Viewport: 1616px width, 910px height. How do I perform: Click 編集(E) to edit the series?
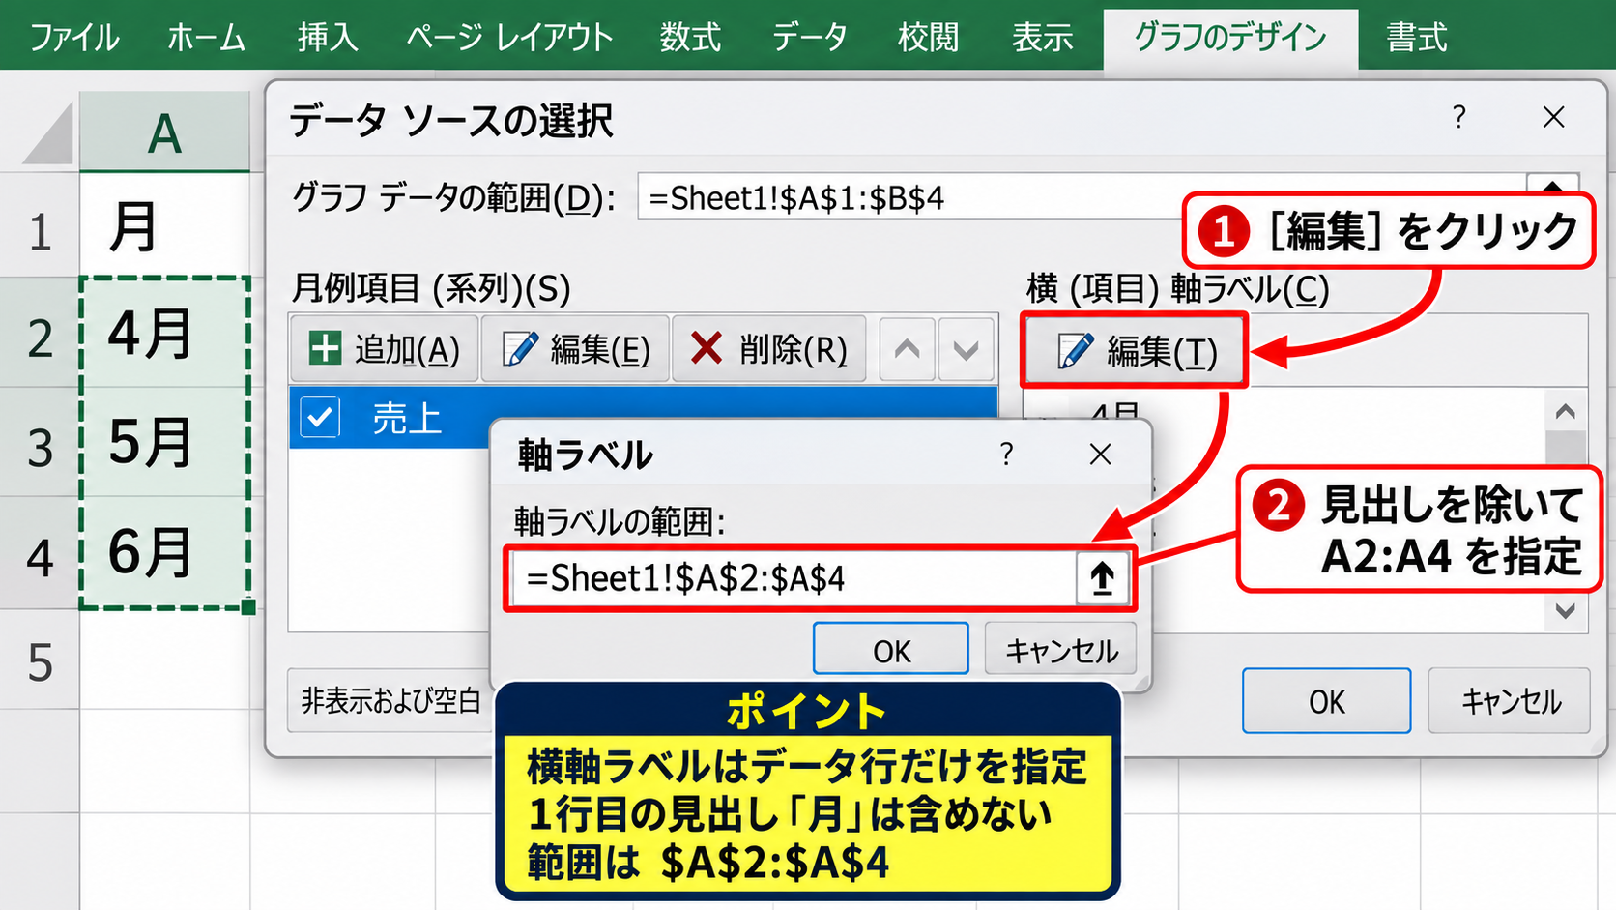pos(576,349)
